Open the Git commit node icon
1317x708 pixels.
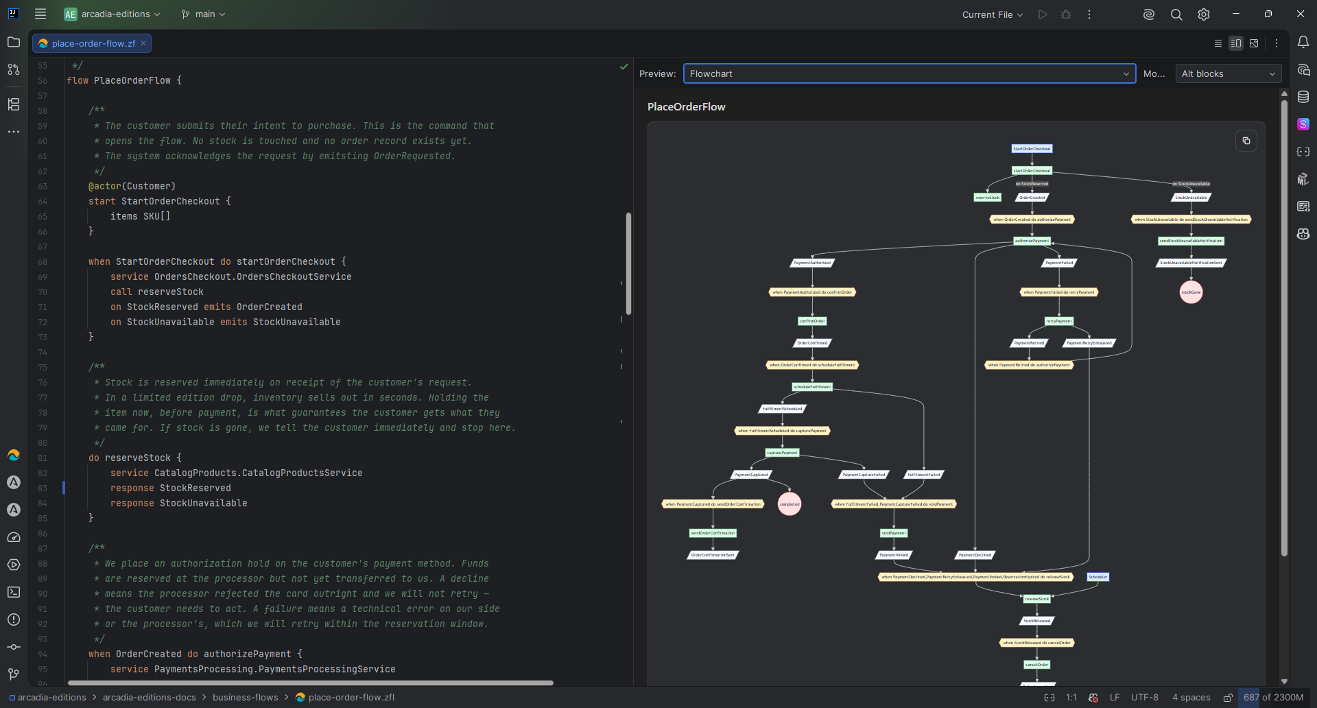pos(14,647)
